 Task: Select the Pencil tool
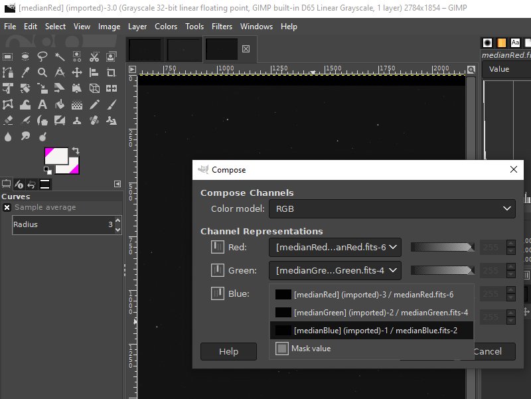[94, 104]
